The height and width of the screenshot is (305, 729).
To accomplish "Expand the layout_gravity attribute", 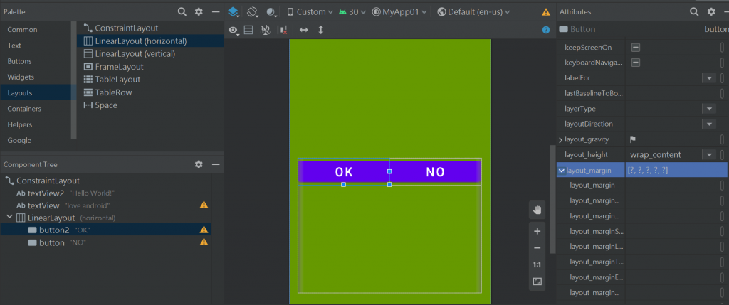I will pos(561,140).
